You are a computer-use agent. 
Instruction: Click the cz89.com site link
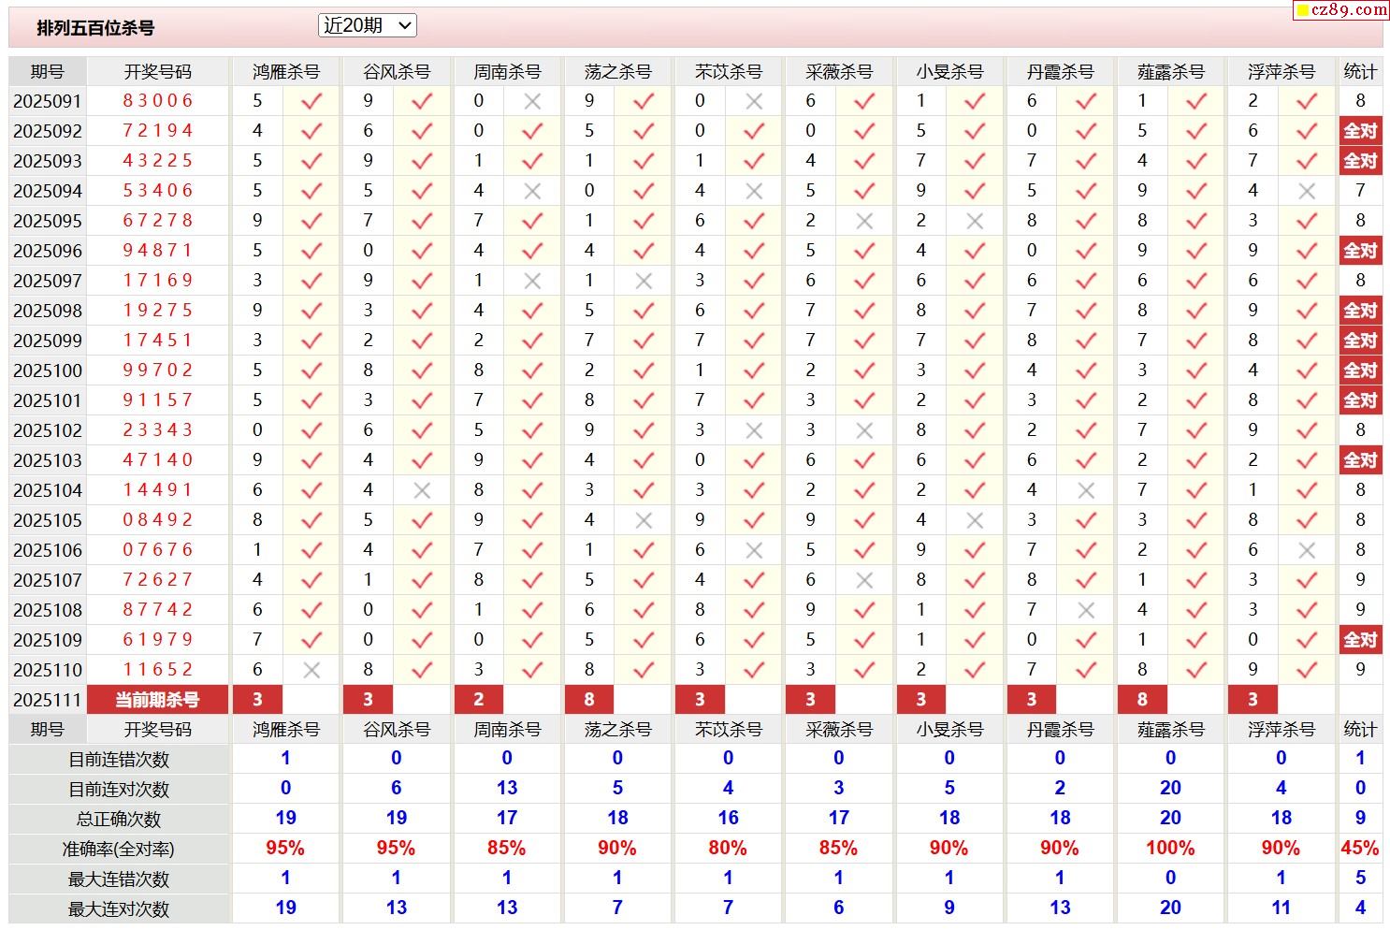1341,10
